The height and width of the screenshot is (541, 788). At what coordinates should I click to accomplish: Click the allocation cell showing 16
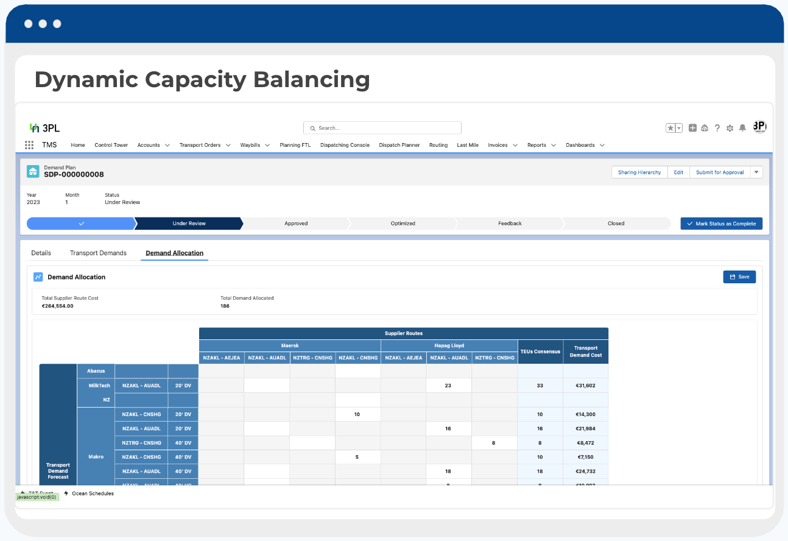[449, 429]
